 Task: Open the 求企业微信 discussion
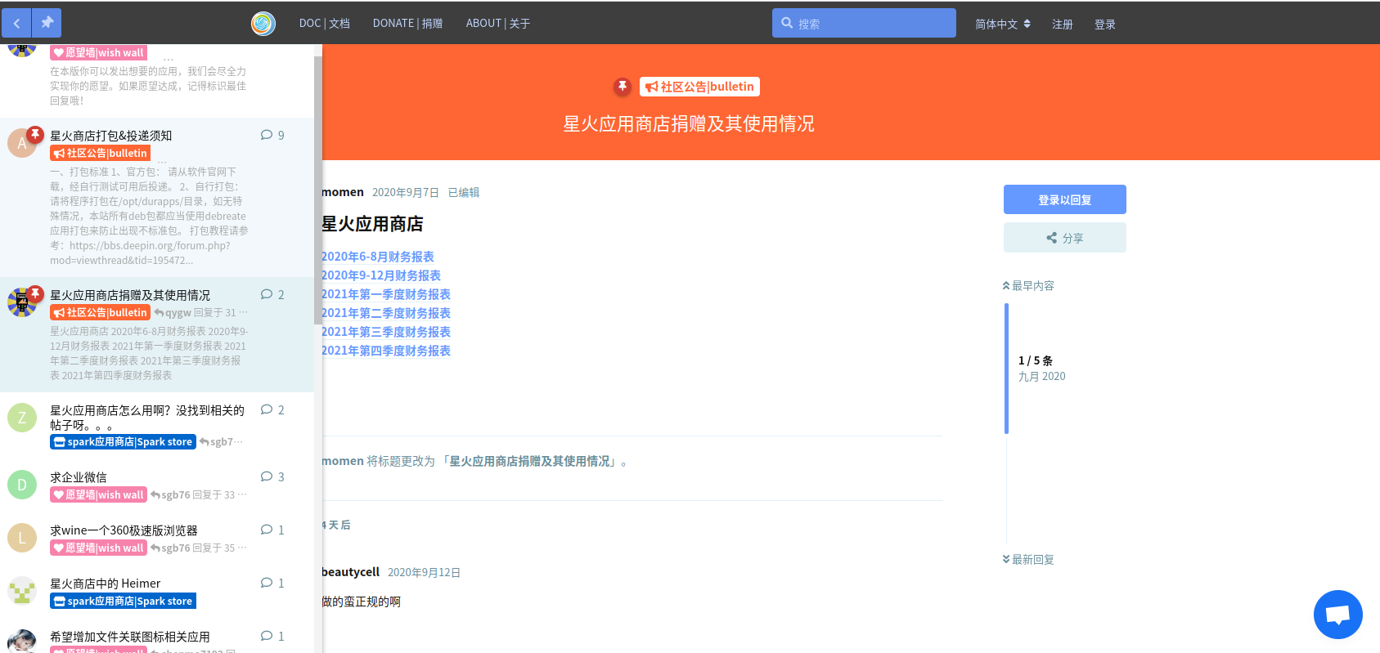pos(79,477)
